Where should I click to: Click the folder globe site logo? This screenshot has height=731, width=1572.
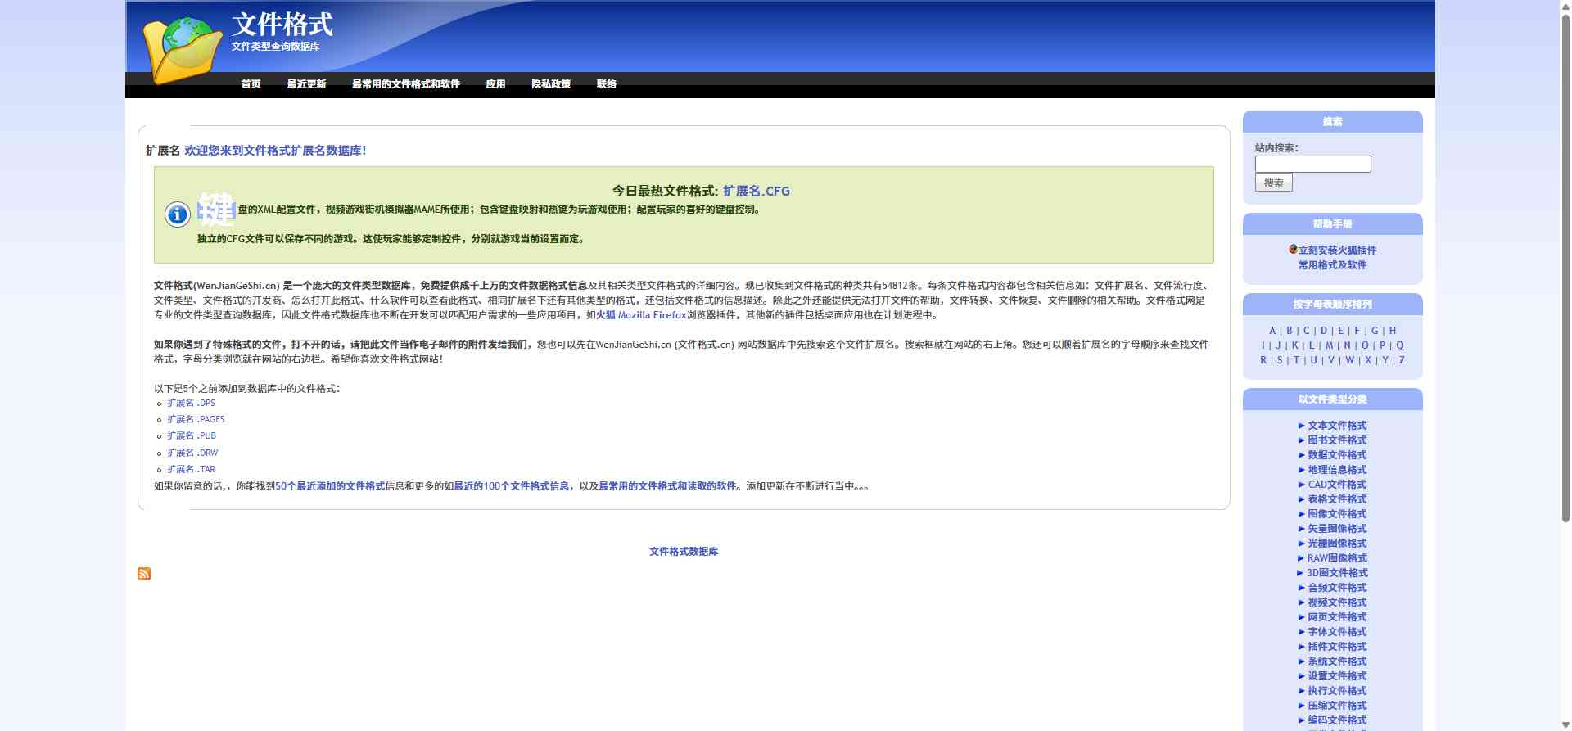coord(182,49)
